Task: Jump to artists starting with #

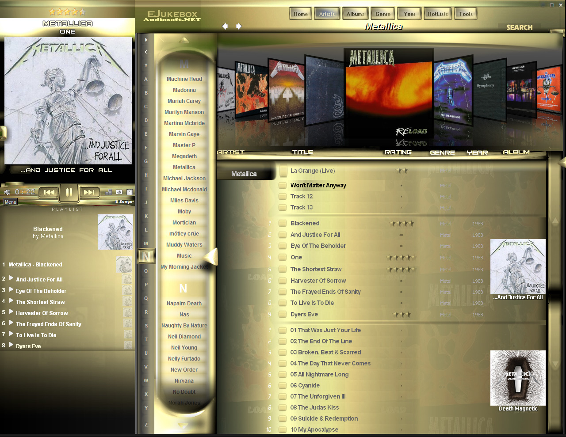Action: 146,65
